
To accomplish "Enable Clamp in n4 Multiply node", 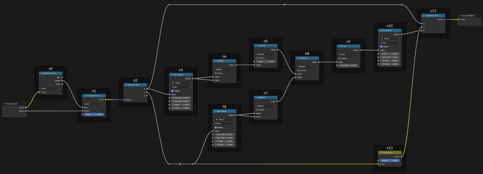I will (x=215, y=73).
